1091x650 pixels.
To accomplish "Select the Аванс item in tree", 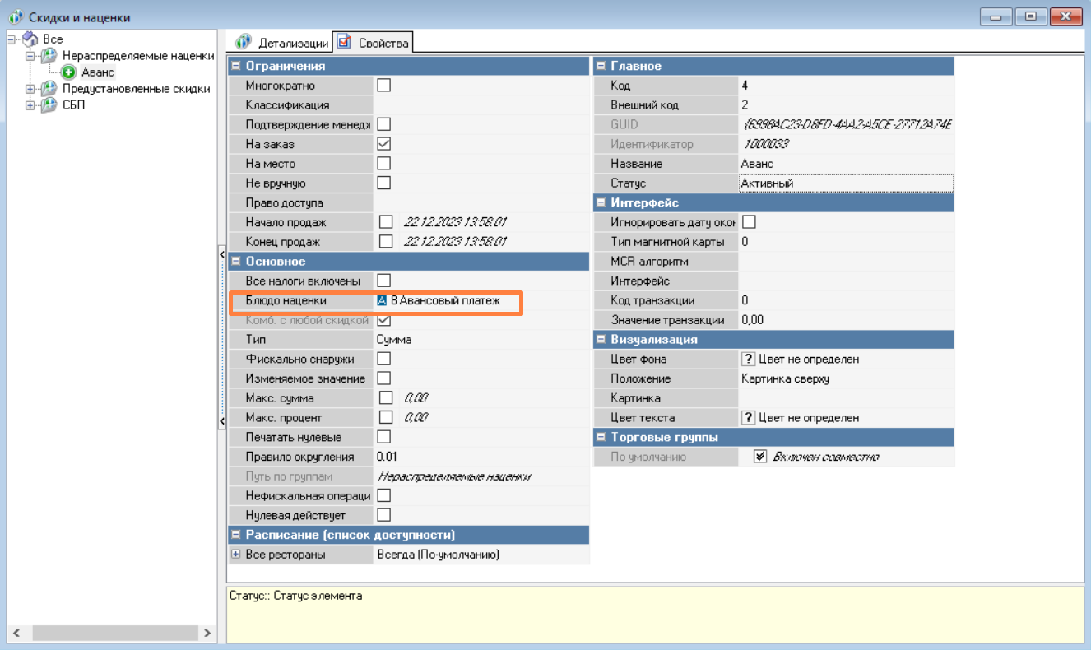I will (98, 72).
